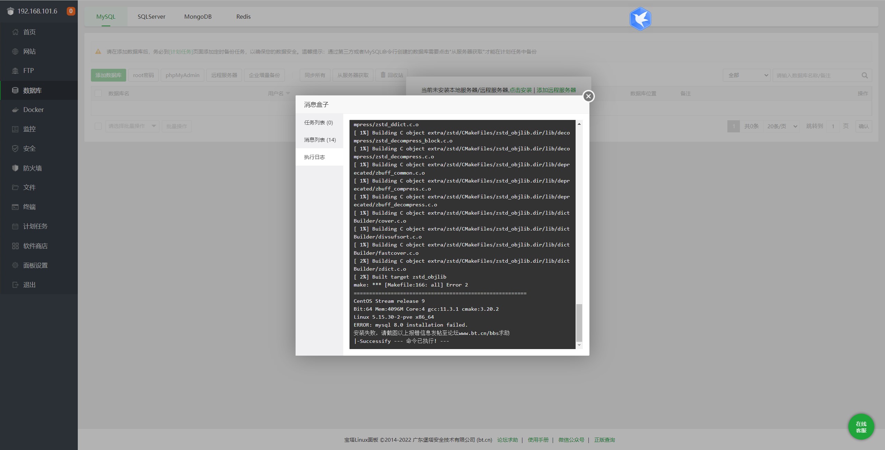Click the 企业增量备份 button
This screenshot has height=450, width=885.
(x=264, y=75)
